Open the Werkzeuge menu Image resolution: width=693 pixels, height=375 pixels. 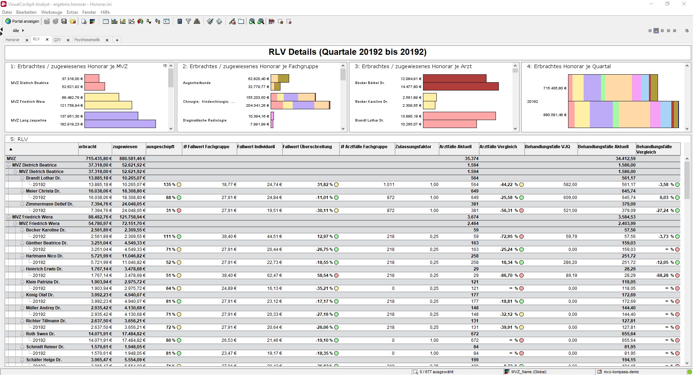pyautogui.click(x=51, y=12)
